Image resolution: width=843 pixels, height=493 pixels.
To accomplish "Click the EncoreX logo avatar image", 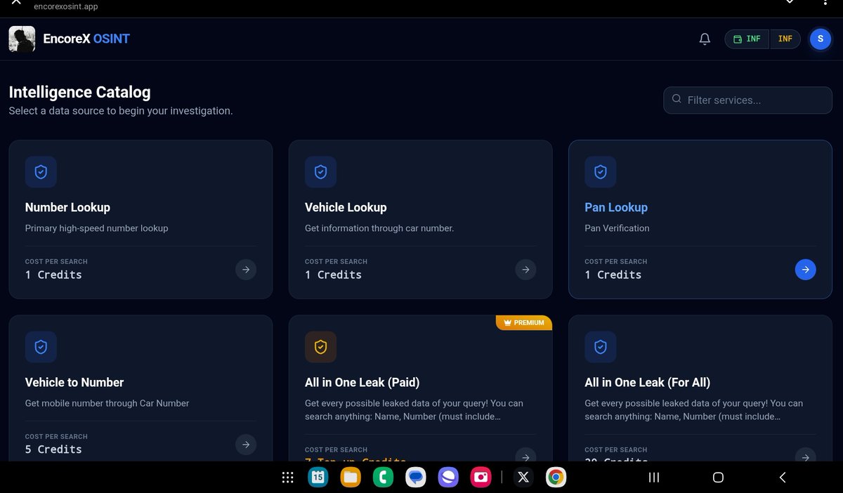I will (22, 39).
